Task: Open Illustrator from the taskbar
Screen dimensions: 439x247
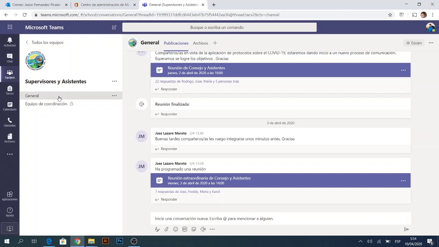Action: [105, 241]
